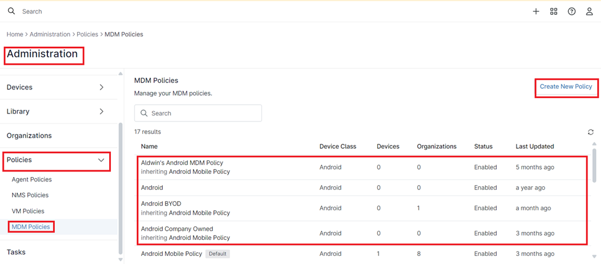Click Create New Policy link
601x264 pixels.
565,87
